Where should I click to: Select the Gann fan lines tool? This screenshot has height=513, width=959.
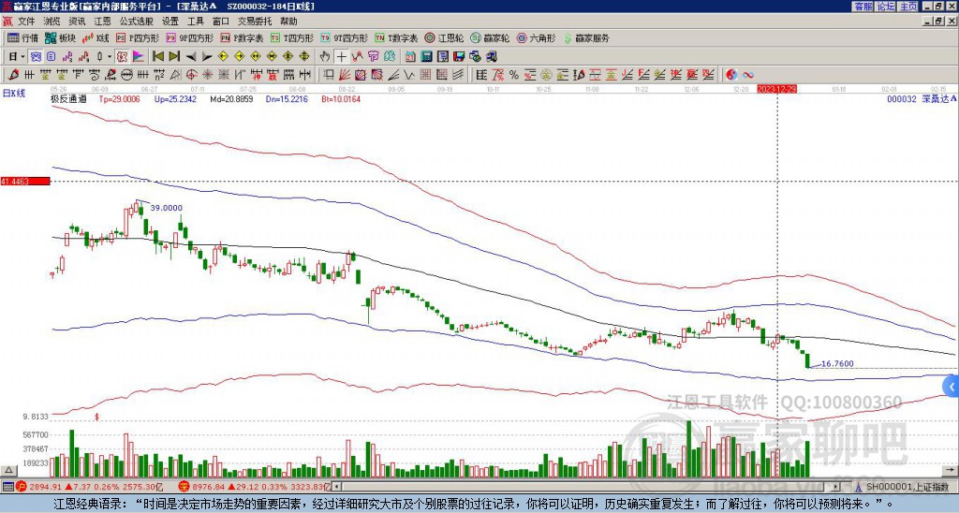[x=345, y=75]
